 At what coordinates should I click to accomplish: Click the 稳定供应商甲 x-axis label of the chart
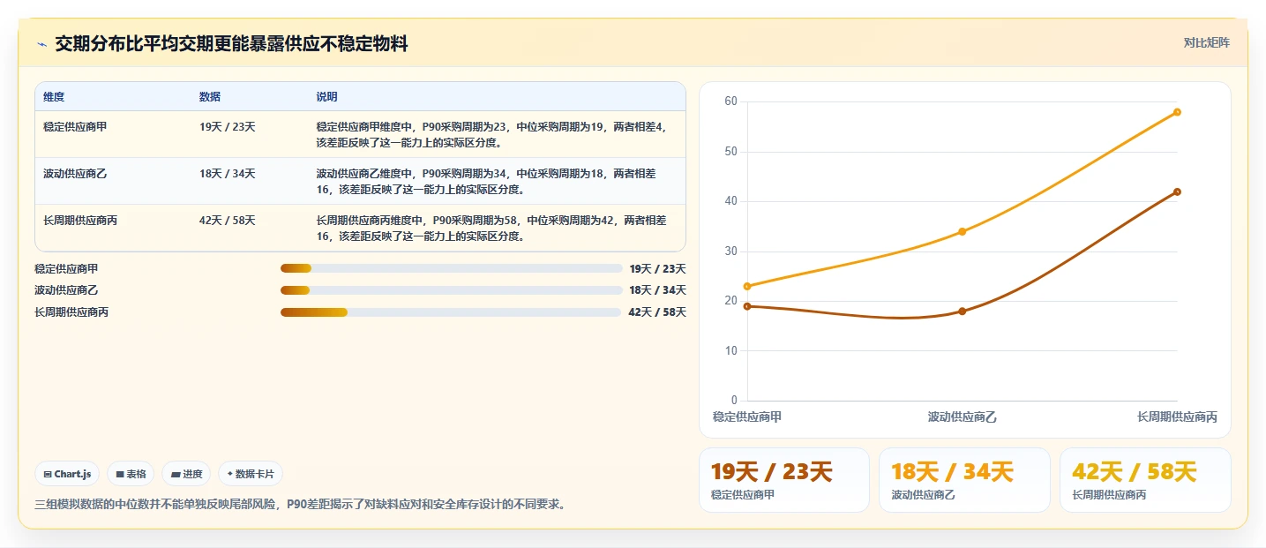click(x=747, y=417)
